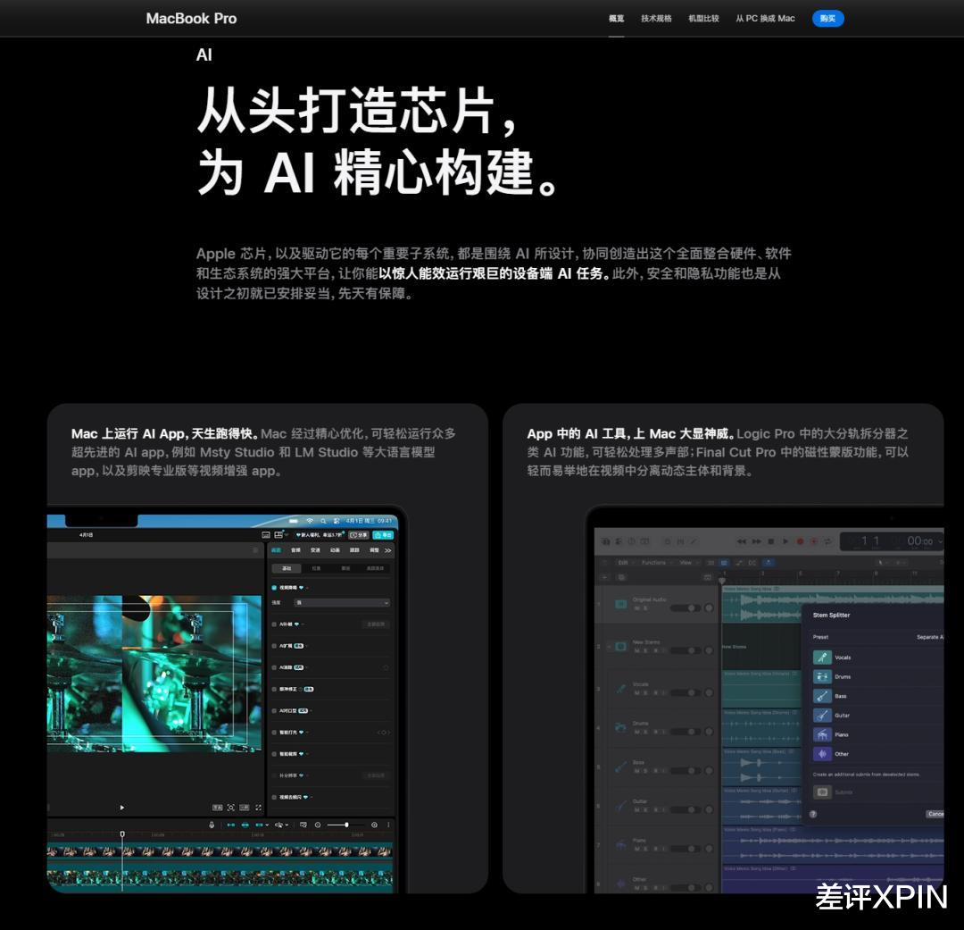
Task: Open the 机型比较 navigation tab
Action: point(703,19)
